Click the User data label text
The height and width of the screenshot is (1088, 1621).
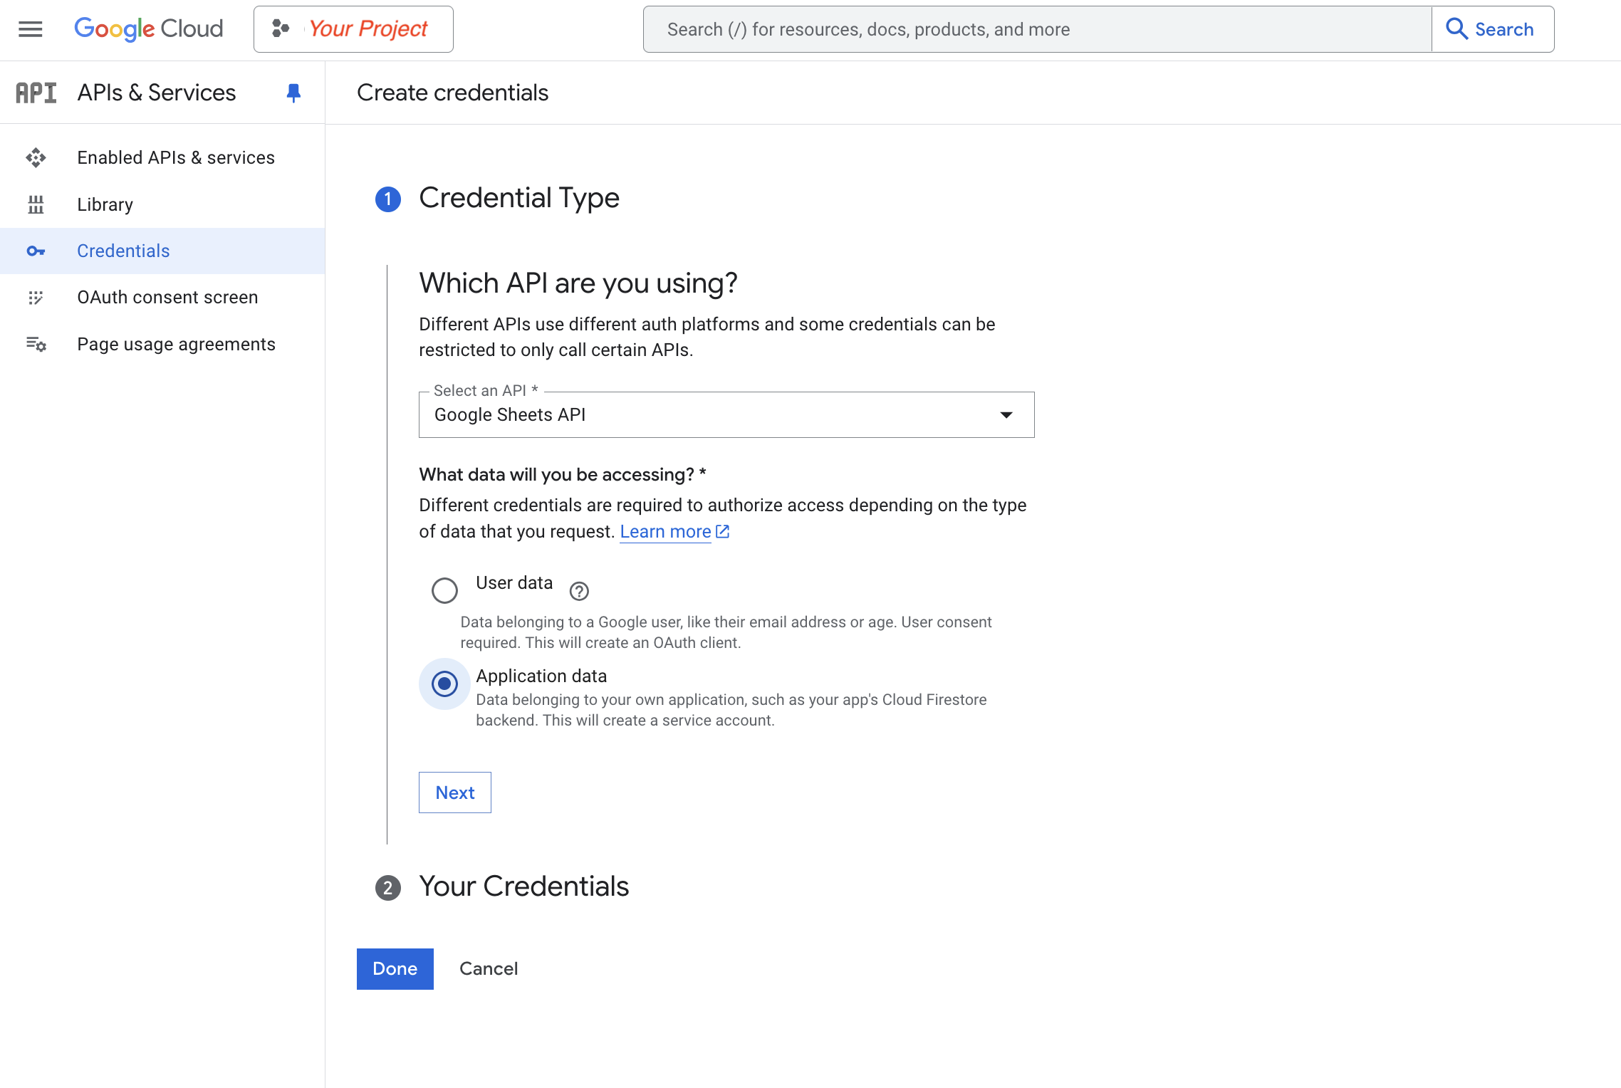(514, 582)
